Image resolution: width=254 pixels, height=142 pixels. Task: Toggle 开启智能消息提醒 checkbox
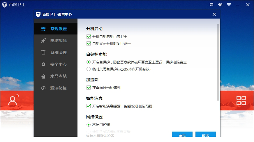coord(89,106)
